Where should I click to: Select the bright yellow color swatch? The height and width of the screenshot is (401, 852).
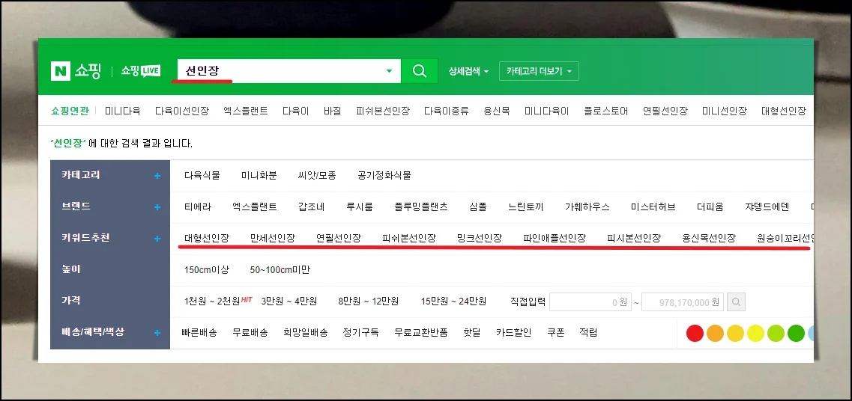pos(755,333)
